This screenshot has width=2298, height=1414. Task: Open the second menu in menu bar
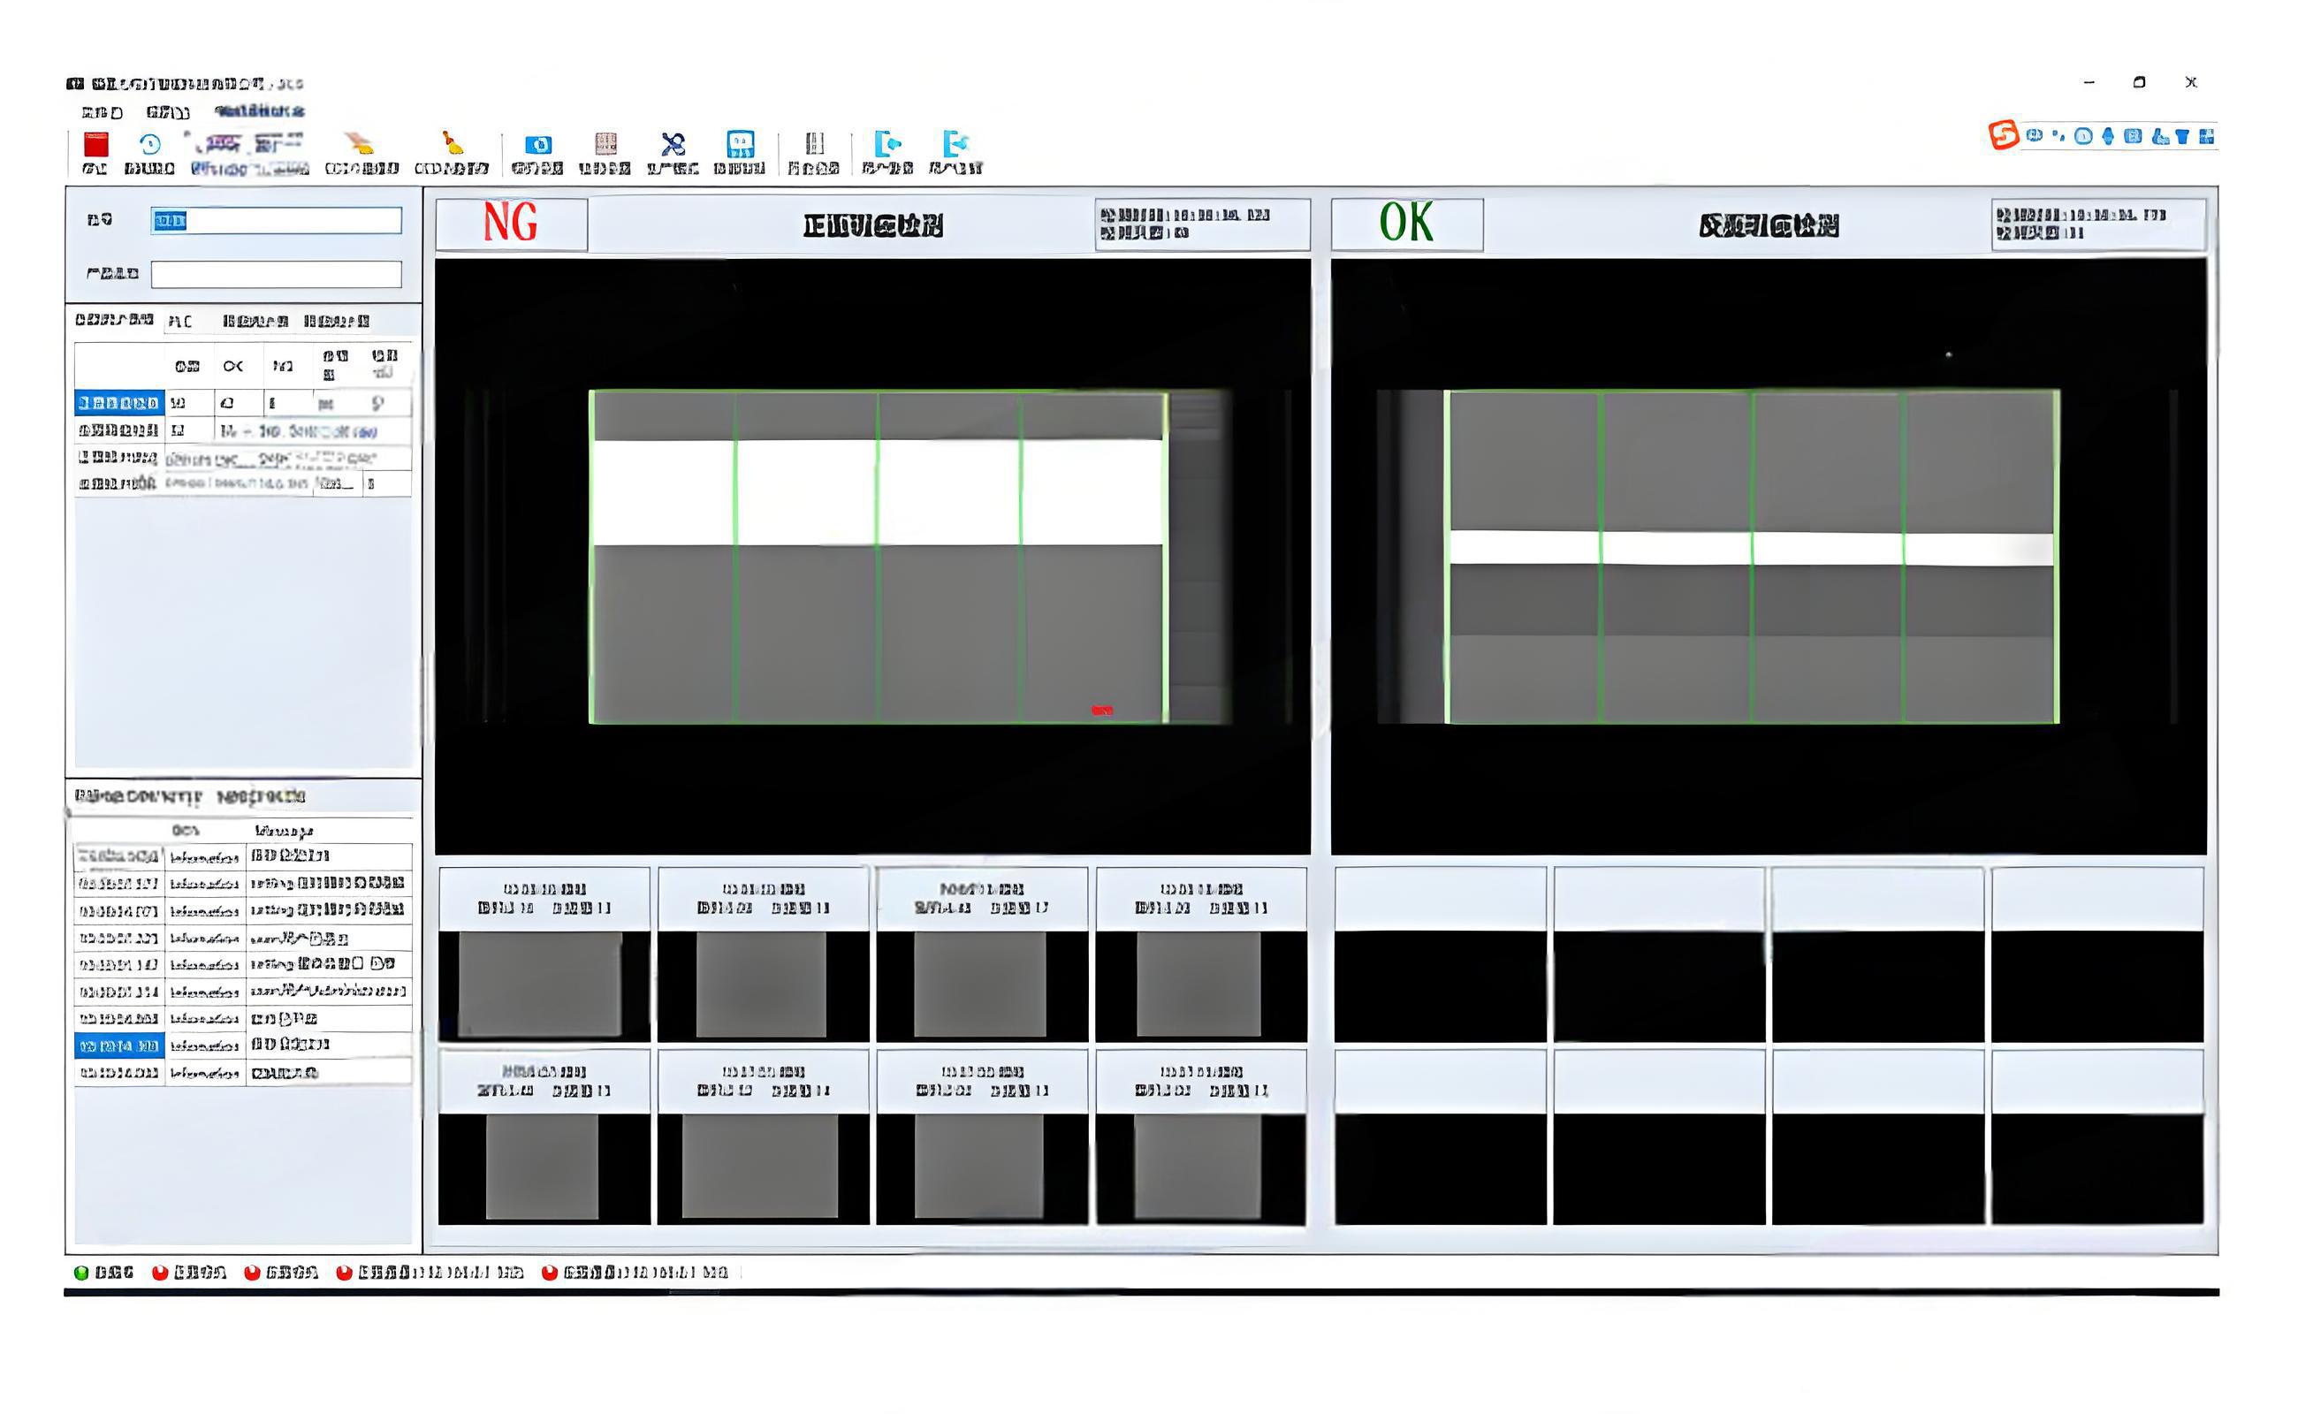[x=168, y=113]
